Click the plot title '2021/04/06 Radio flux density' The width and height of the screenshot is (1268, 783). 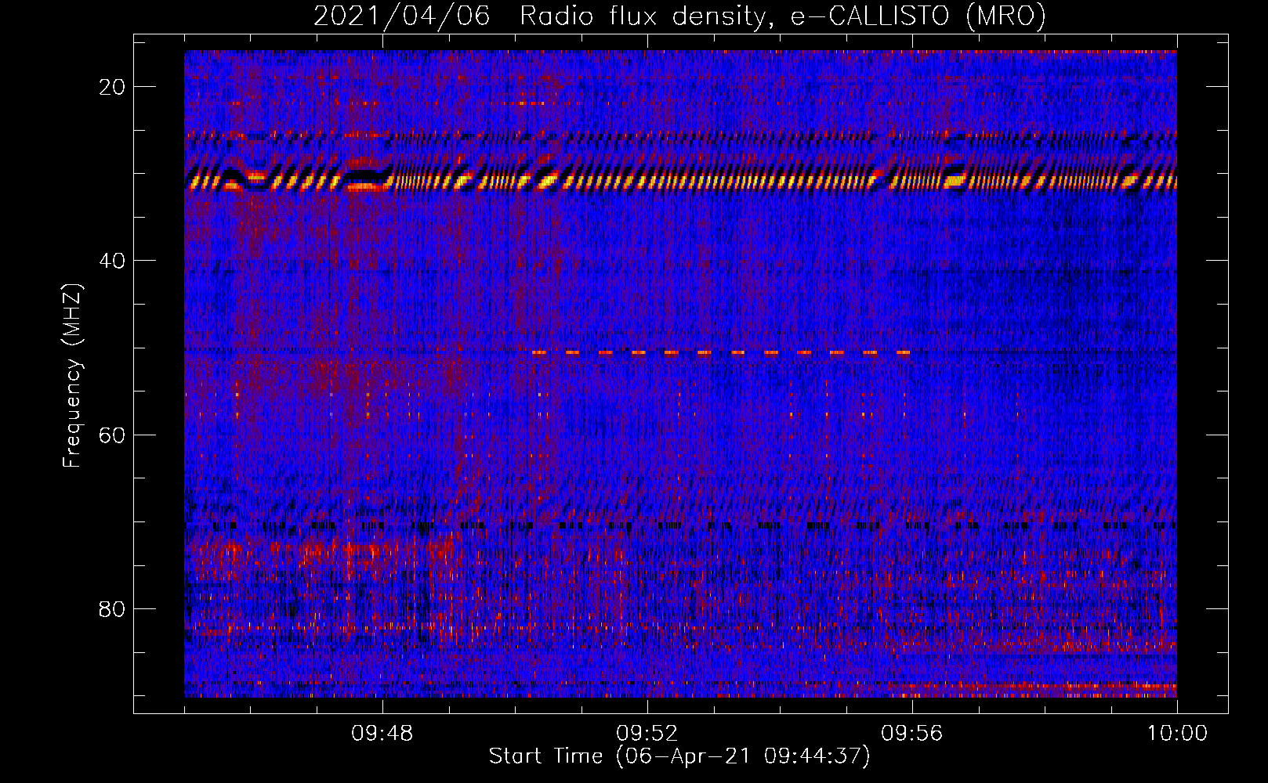[x=679, y=16]
